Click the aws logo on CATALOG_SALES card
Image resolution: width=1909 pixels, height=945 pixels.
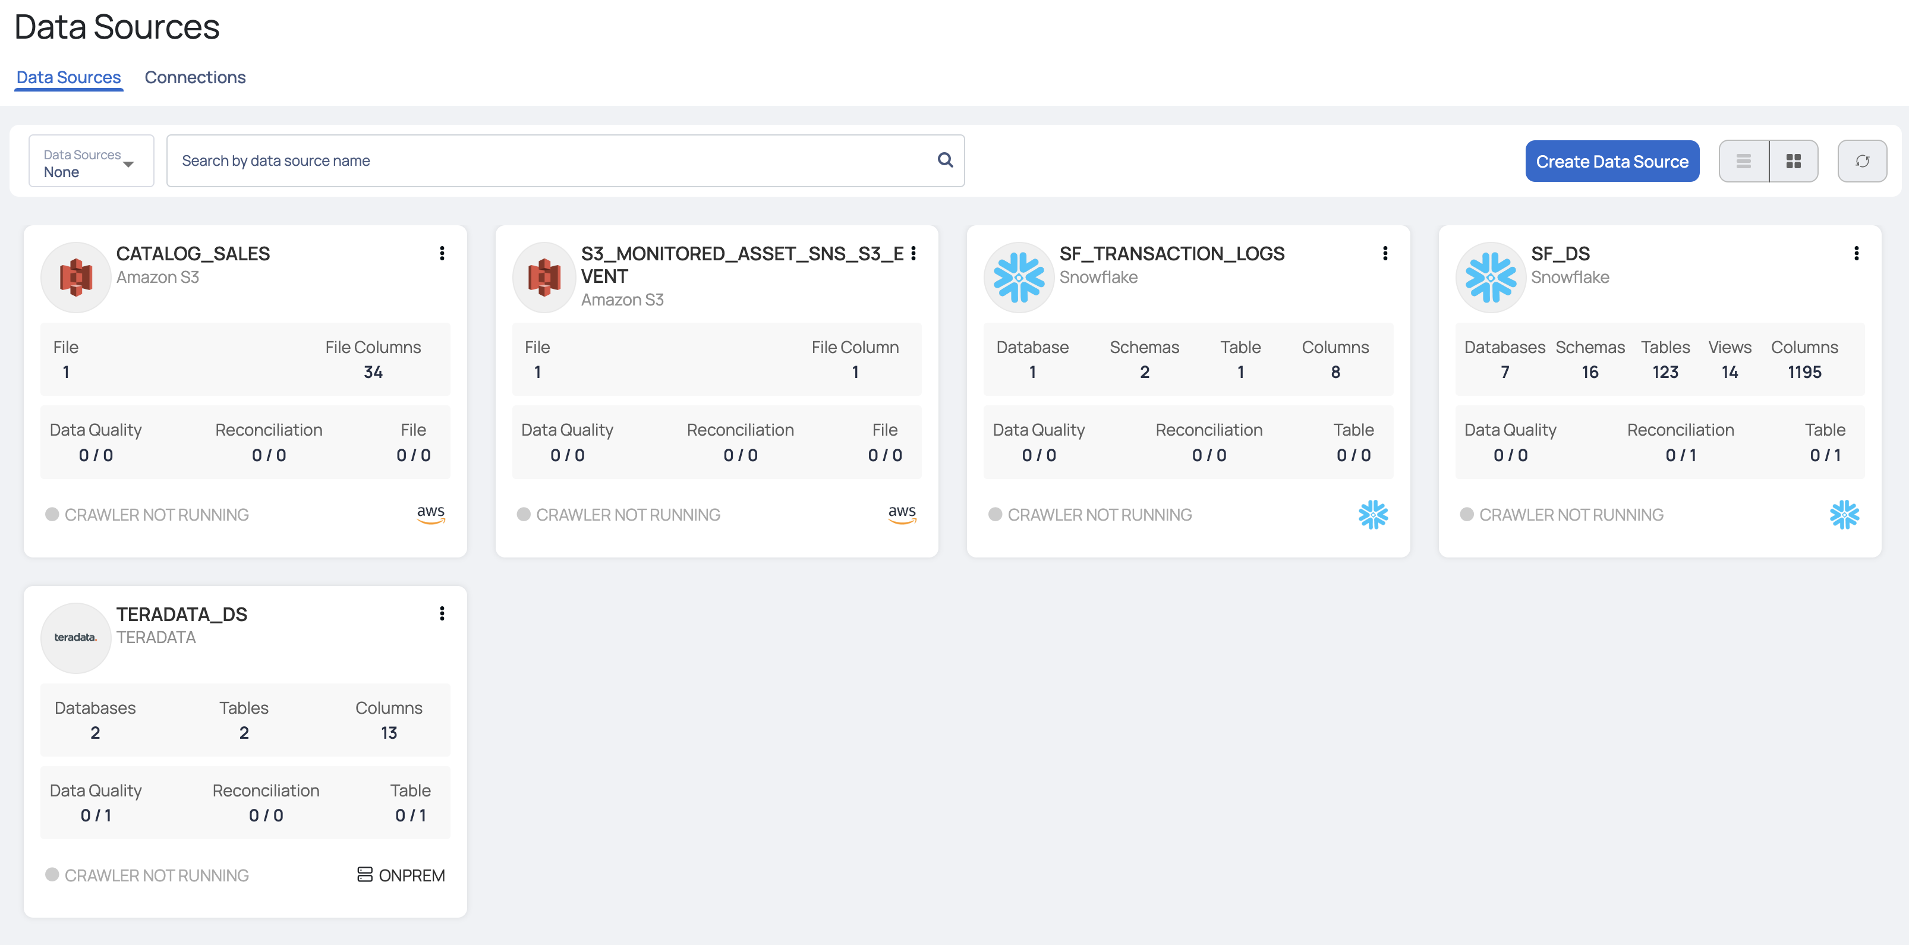click(x=430, y=514)
